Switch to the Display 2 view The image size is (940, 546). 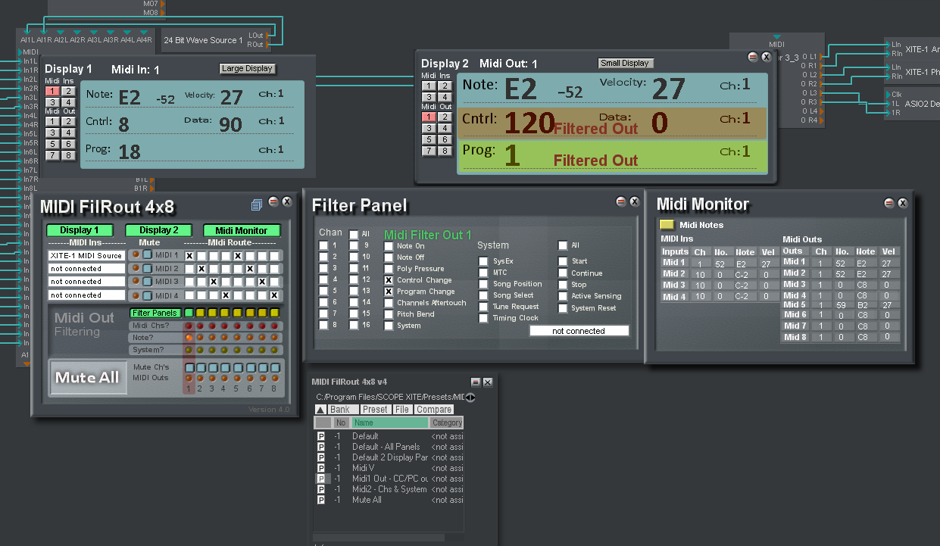158,230
